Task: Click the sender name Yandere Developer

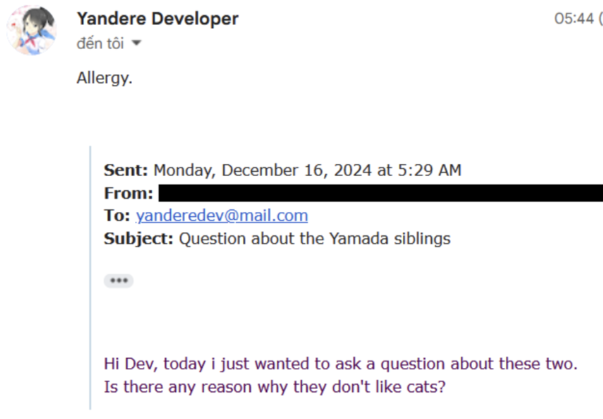Action: pyautogui.click(x=157, y=19)
